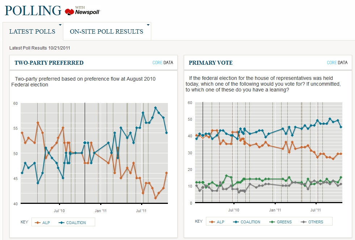Select the highlighted Coalition data point on Two-Party chart
Screen dimensions: 355x240
point(85,142)
